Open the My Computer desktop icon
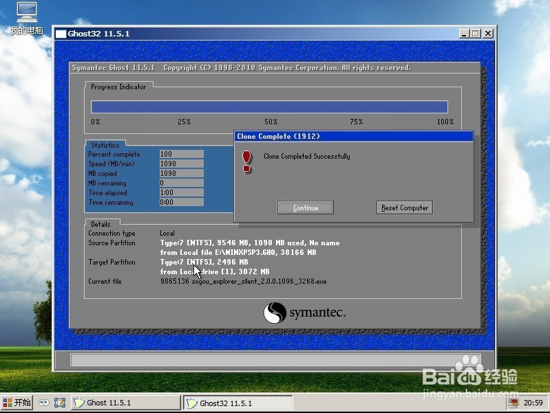The height and width of the screenshot is (413, 550). pyautogui.click(x=26, y=13)
